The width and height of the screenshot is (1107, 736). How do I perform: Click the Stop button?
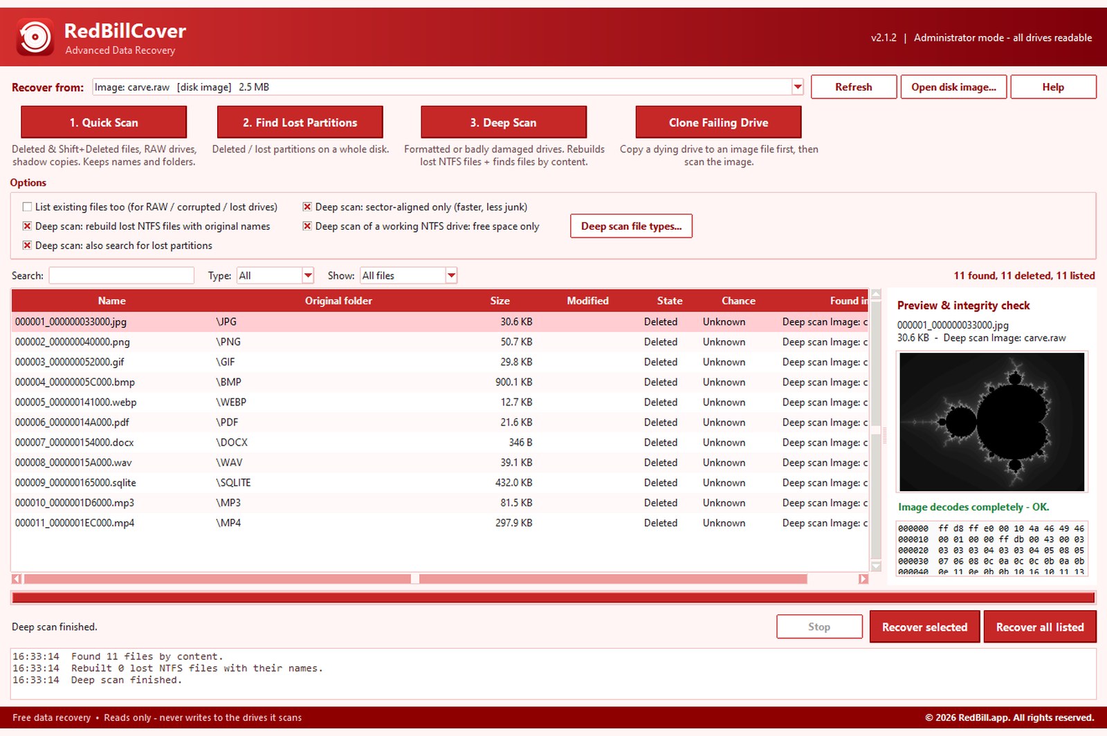[819, 627]
